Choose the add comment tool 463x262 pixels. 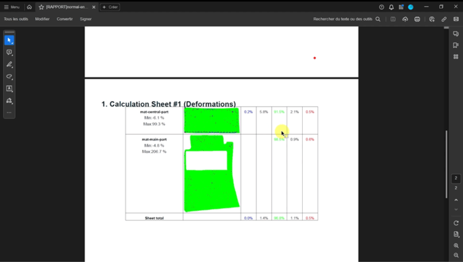point(9,52)
